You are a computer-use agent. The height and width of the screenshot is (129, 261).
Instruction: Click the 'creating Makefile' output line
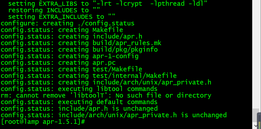click(x=62, y=30)
